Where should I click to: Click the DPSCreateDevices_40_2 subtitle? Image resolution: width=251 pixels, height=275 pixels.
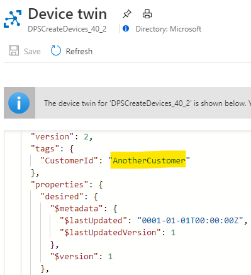click(x=67, y=29)
